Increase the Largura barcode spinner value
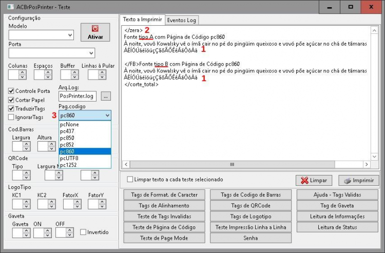 click(27, 144)
